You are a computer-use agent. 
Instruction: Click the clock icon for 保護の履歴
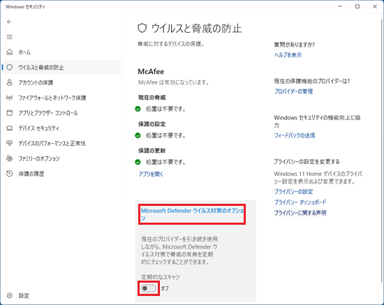pyautogui.click(x=9, y=174)
